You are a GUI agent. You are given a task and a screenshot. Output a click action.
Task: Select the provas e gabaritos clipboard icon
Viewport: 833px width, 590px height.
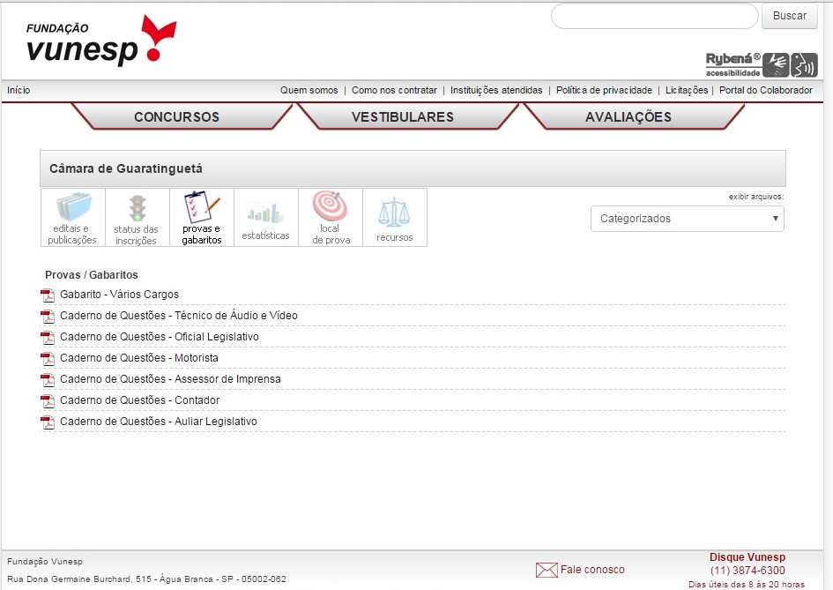point(201,207)
